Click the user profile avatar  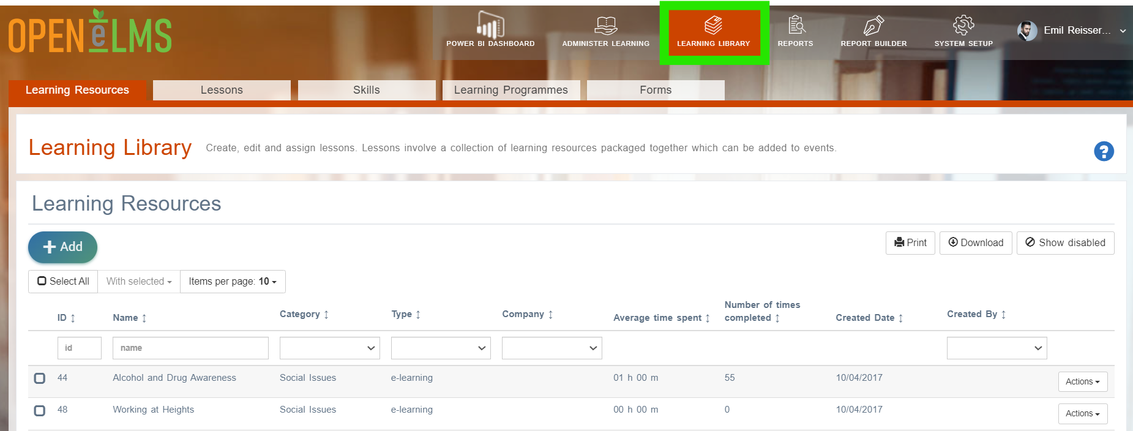click(1027, 31)
